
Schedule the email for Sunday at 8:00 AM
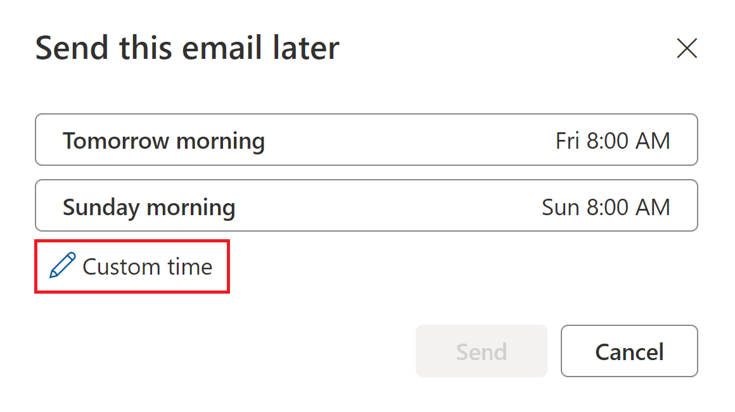pyautogui.click(x=366, y=206)
